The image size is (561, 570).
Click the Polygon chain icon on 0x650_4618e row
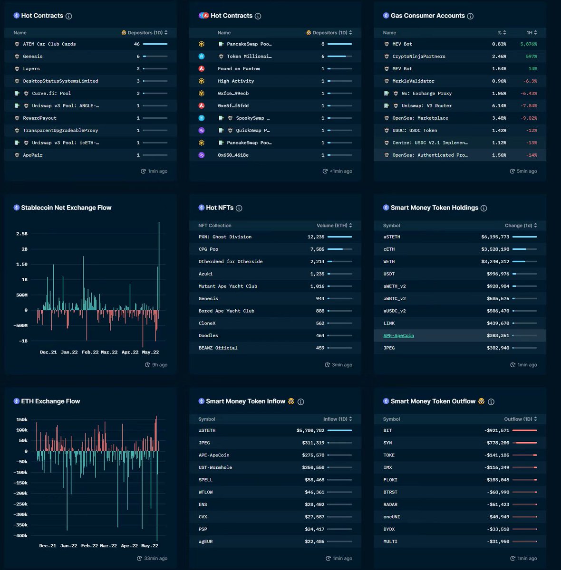(202, 155)
